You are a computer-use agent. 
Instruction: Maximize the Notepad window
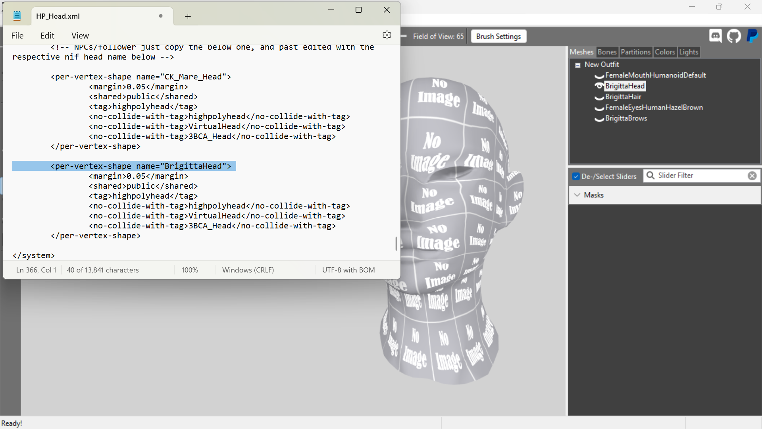tap(358, 10)
